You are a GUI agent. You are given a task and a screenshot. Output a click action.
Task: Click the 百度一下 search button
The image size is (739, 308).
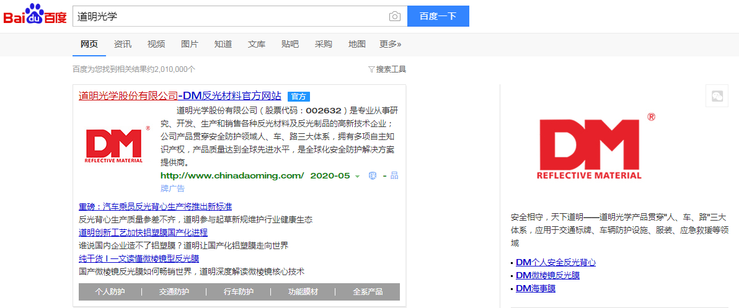point(438,16)
